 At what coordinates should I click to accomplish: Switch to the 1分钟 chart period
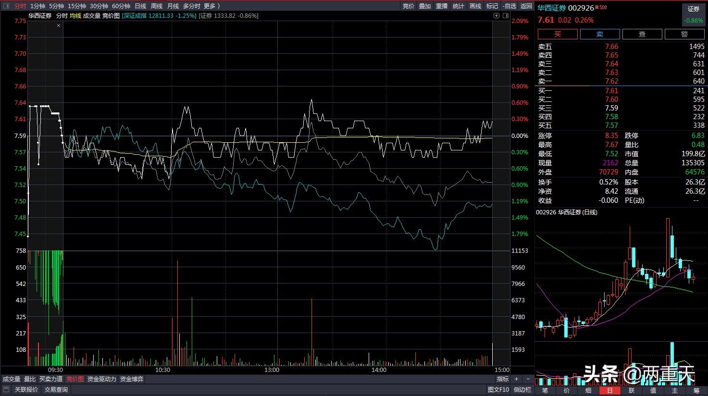(x=37, y=6)
